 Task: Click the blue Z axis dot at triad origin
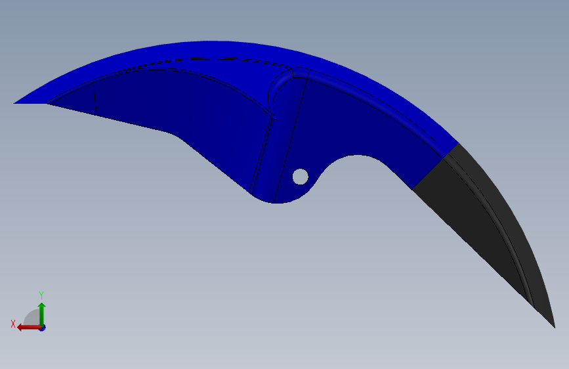[43, 328]
